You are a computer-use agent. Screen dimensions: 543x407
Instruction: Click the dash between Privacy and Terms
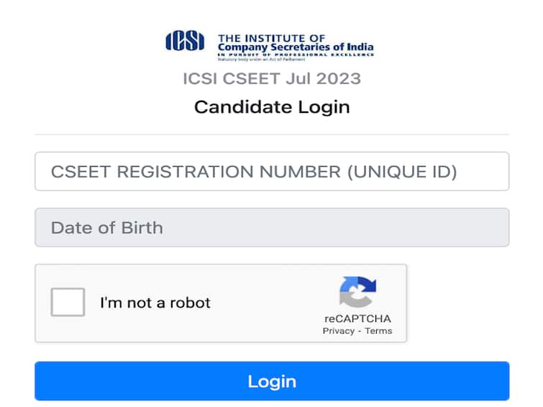point(360,331)
